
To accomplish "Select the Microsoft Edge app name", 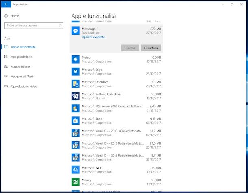I will click(92, 70).
